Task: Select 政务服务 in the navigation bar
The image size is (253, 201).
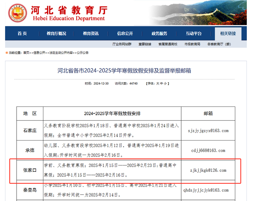Action: (159, 34)
